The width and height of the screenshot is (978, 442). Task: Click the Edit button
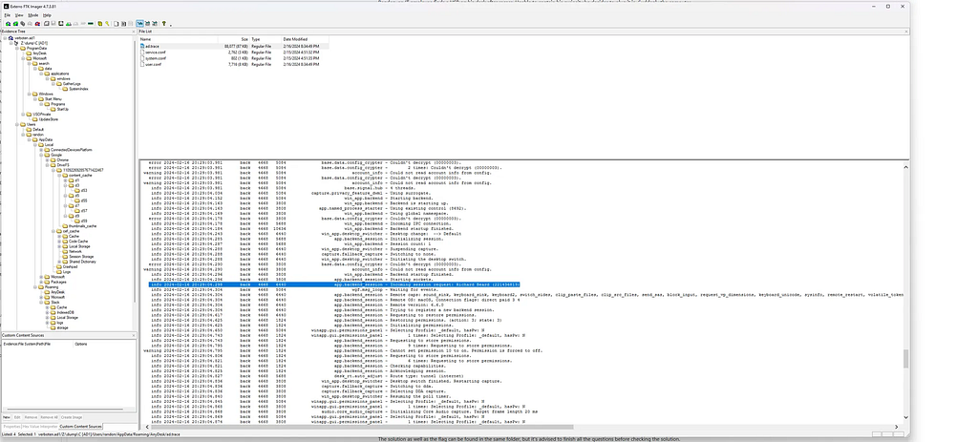pyautogui.click(x=17, y=417)
